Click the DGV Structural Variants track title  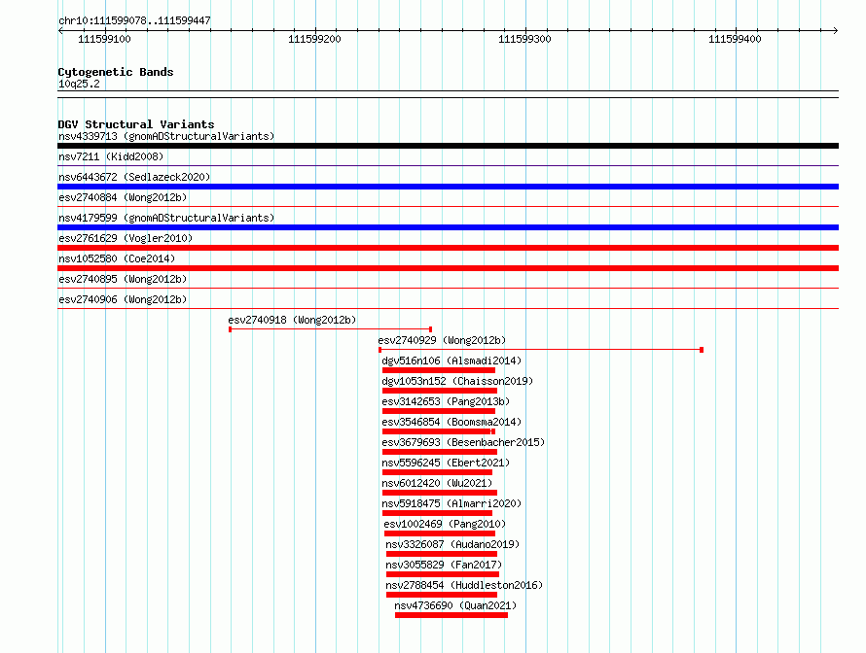[x=136, y=124]
